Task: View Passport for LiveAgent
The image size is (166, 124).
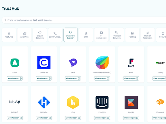Action: click(x=159, y=118)
